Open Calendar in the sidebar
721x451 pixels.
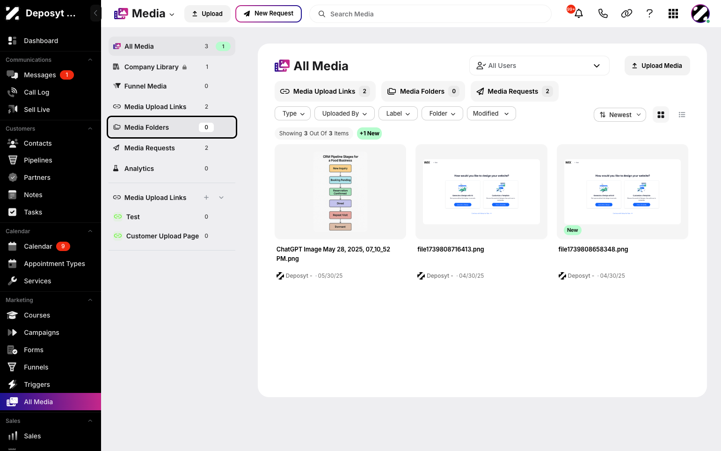tap(51, 246)
